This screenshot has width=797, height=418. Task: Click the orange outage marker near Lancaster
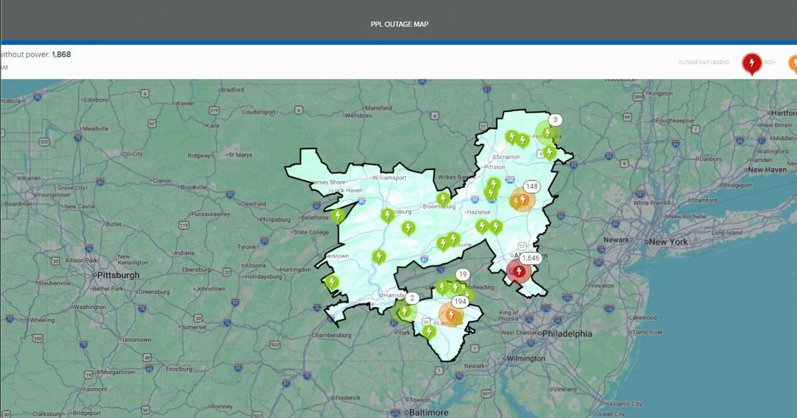pos(452,313)
